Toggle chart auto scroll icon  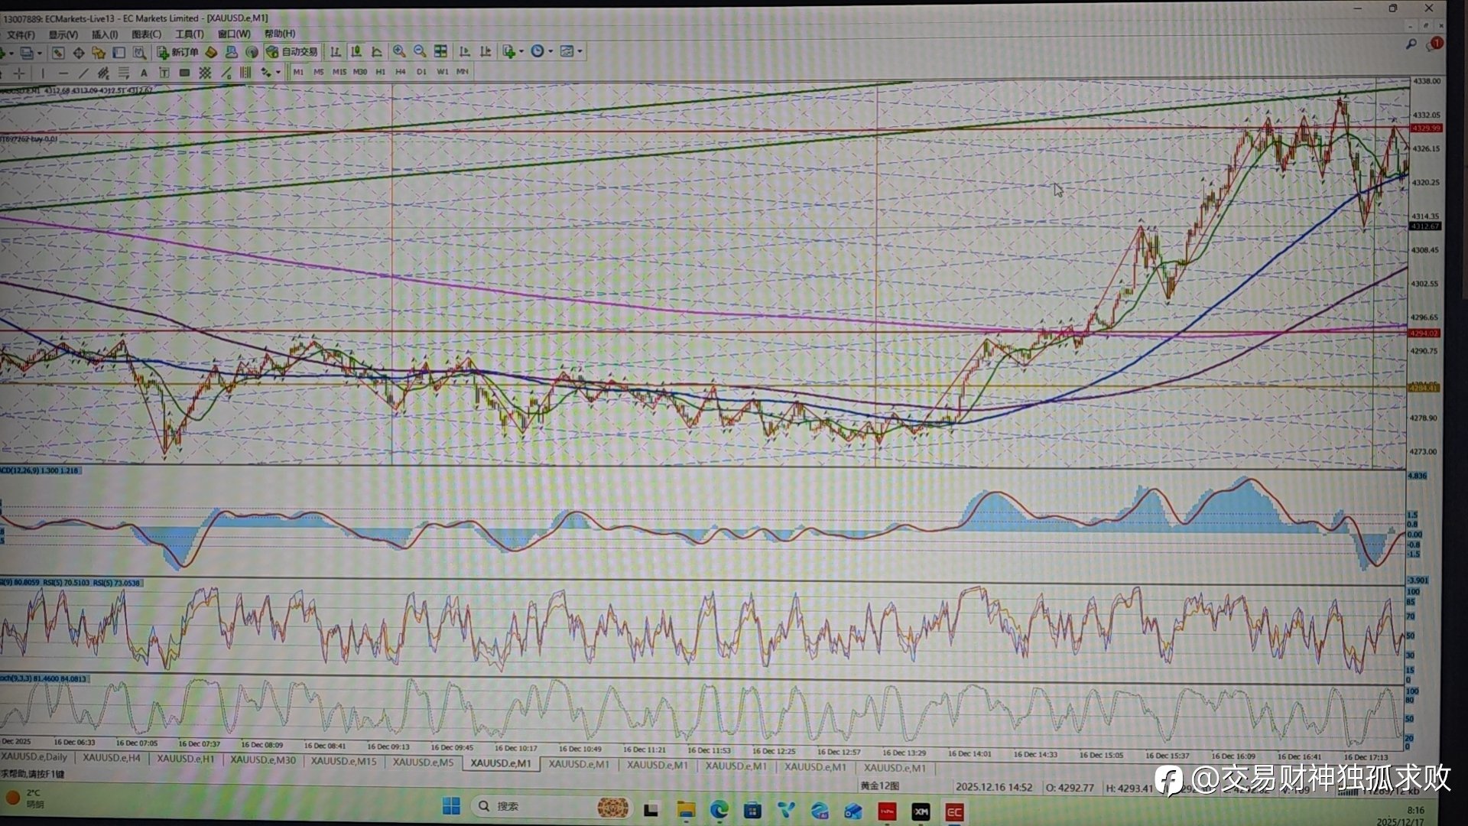pyautogui.click(x=464, y=51)
